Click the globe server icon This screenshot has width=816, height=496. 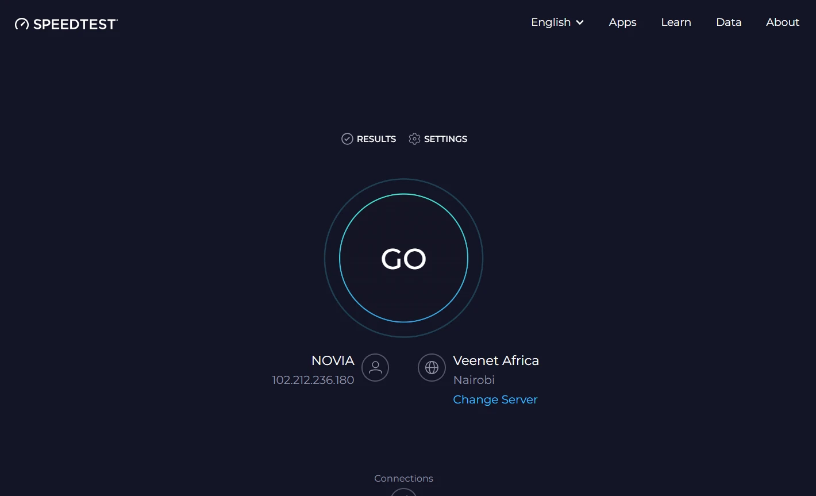[432, 368]
